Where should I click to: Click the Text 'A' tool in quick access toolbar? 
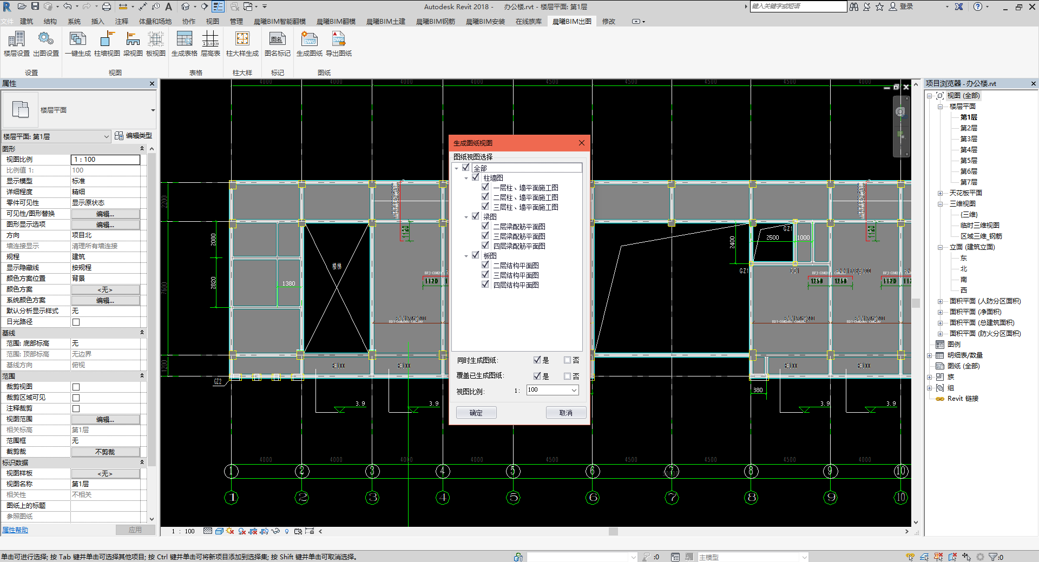(168, 6)
